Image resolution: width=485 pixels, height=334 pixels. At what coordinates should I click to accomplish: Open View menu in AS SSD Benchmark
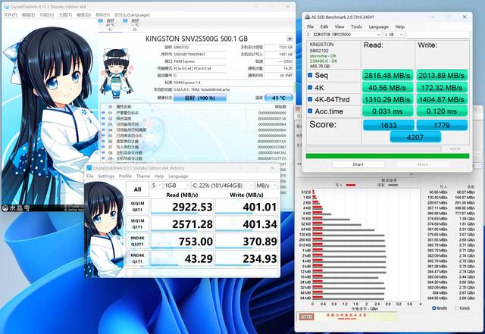[339, 27]
